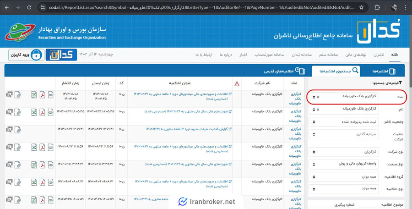The image size is (412, 209).
Task: Open ناشران in the top menu
Action: 379,55
